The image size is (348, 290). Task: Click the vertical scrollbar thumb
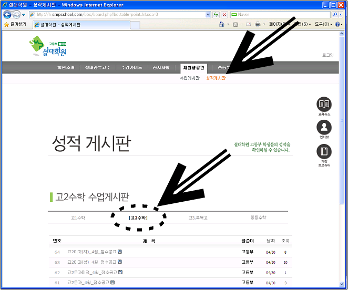[x=342, y=120]
